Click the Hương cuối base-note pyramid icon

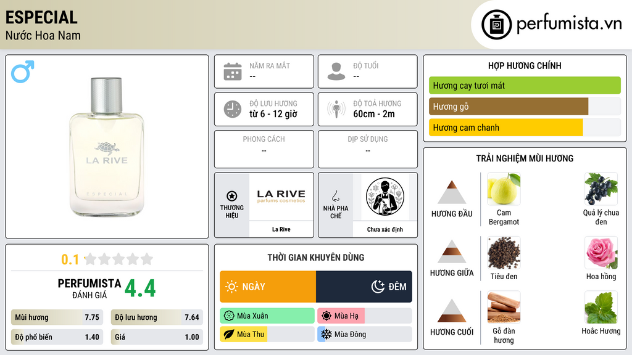pyautogui.click(x=452, y=311)
